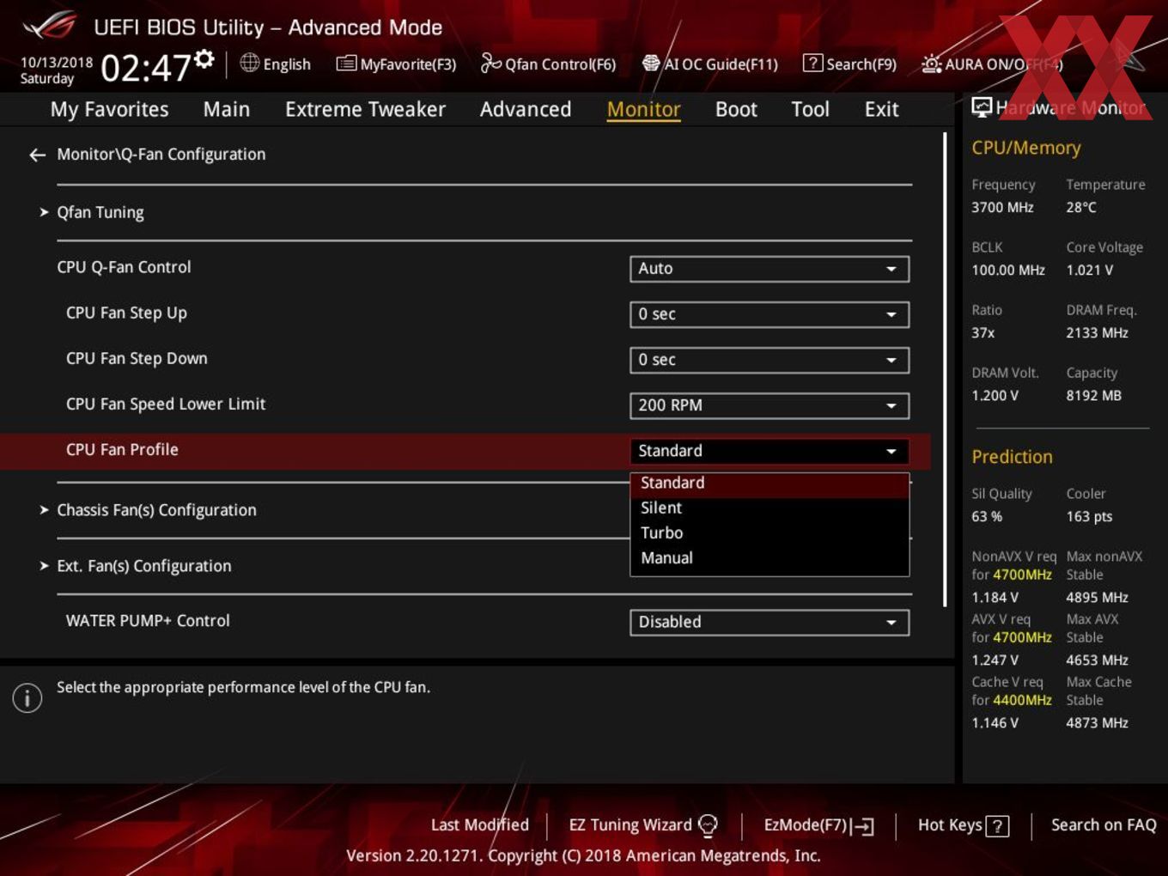
Task: Click the main panel vertical scrollbar
Action: pos(945,369)
